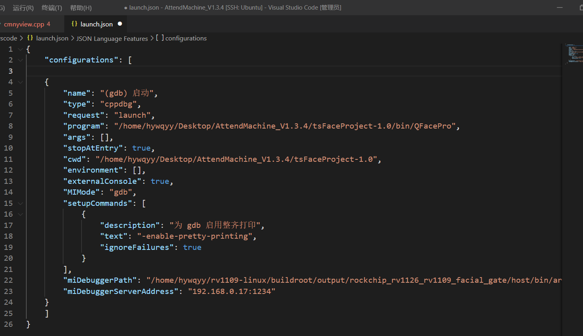Click line number 26 in the gutter
The height and width of the screenshot is (336, 583).
point(9,324)
